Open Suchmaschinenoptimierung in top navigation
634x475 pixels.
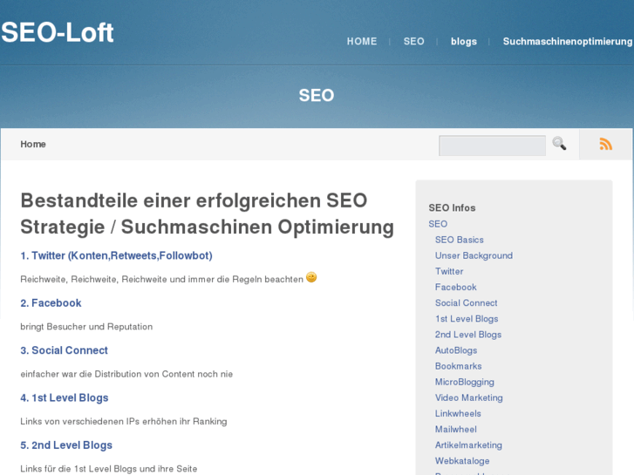click(x=568, y=42)
